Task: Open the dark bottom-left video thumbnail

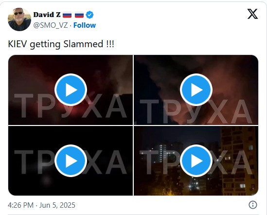Action: point(71,161)
